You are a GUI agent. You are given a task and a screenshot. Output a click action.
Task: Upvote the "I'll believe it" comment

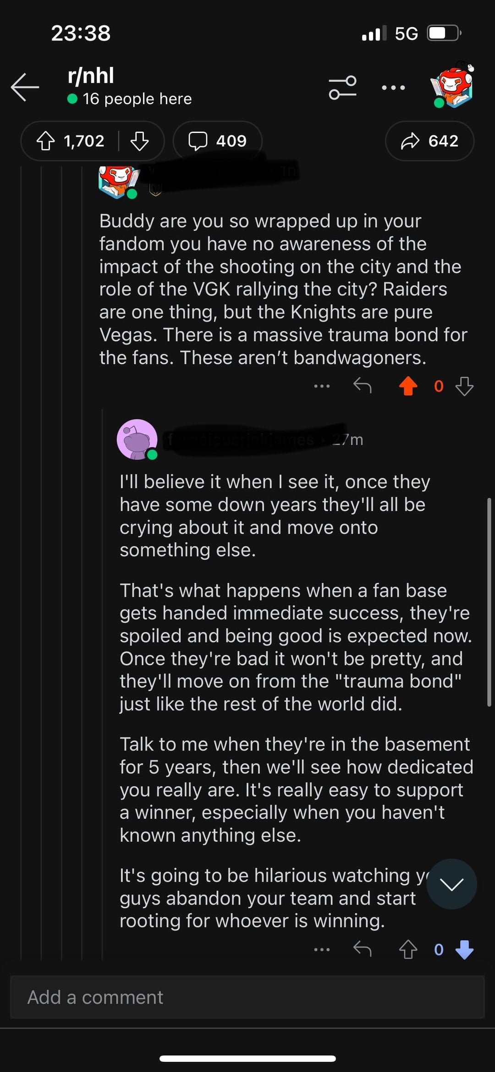pos(408,949)
